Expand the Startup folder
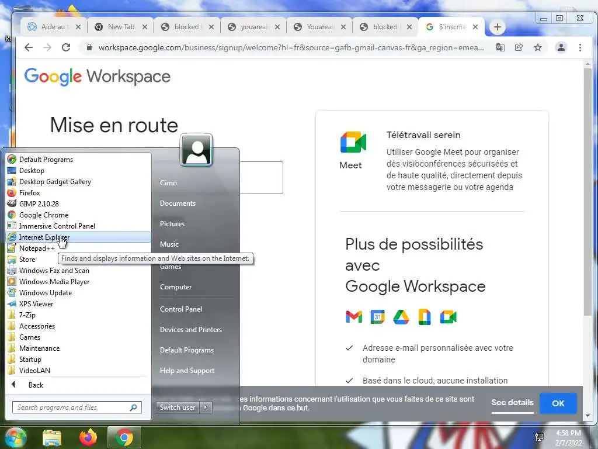The height and width of the screenshot is (449, 598). click(78, 360)
